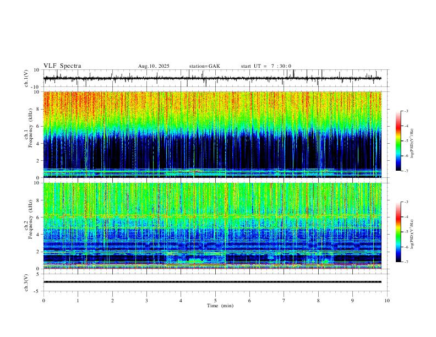Click the '5' tick on time axis
This screenshot has width=436, height=337.
pos(215,301)
